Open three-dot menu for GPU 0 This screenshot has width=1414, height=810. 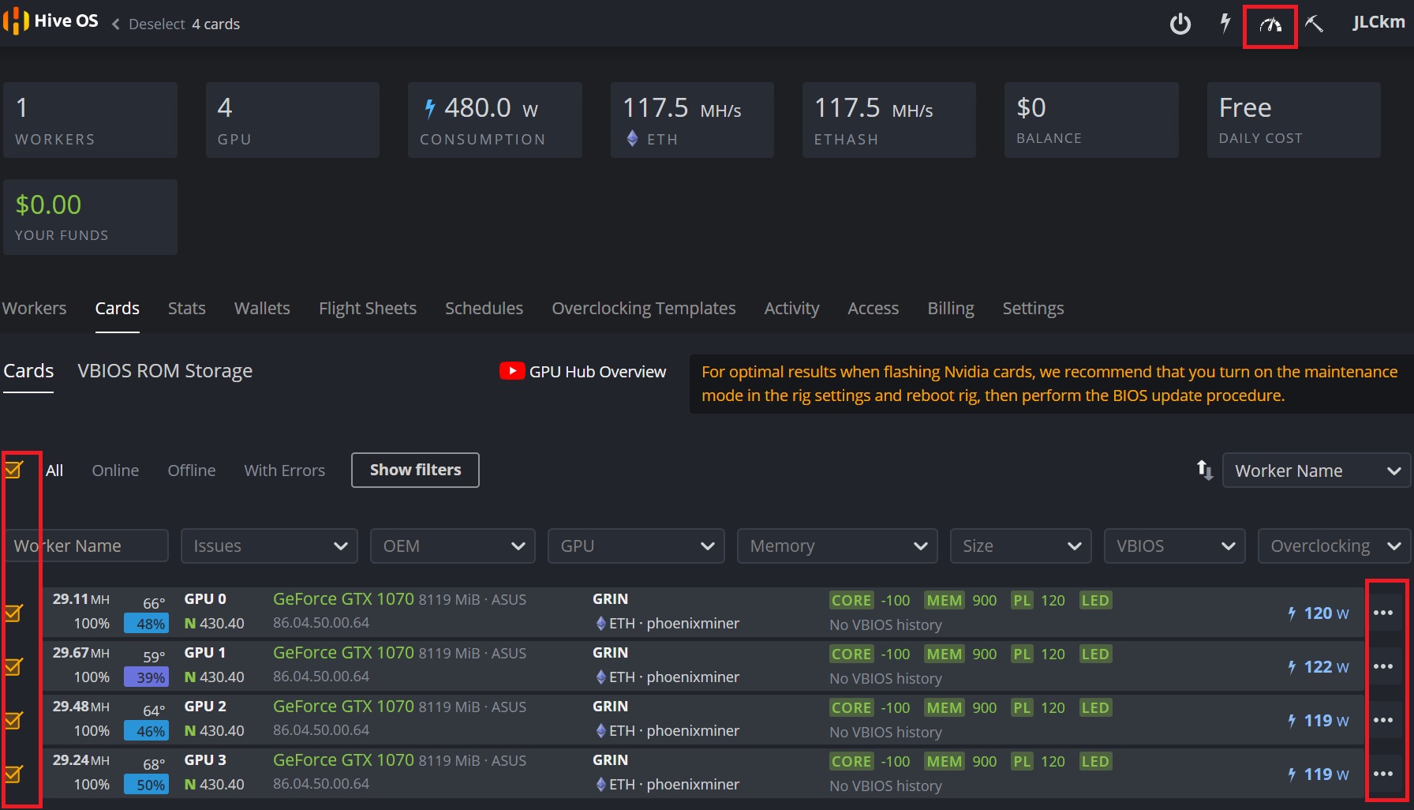tap(1383, 613)
